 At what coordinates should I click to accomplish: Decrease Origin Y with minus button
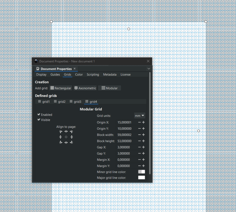139,129
